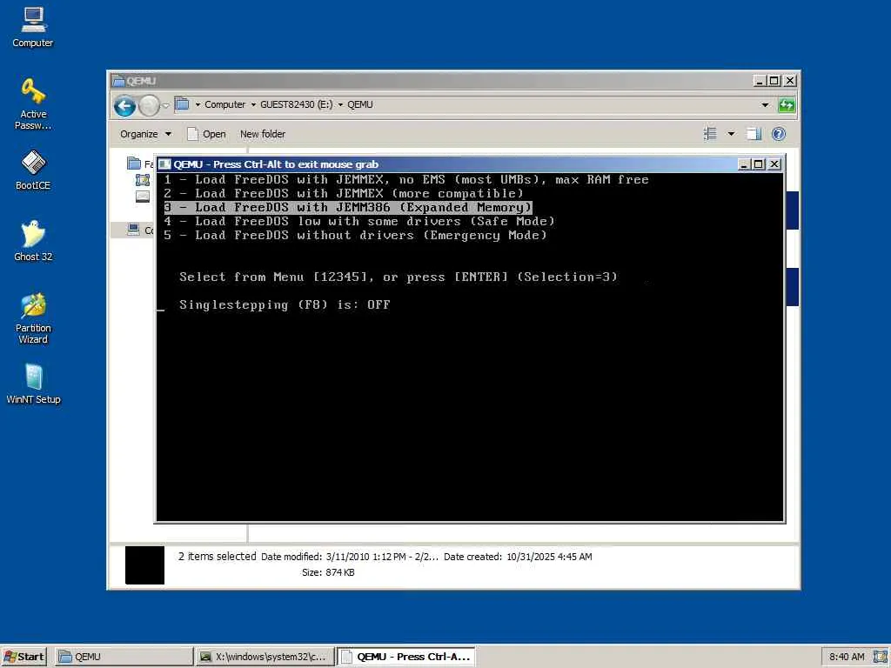Select menu entry 1 JEMMEX no EMS
The width and height of the screenshot is (891, 668).
(406, 179)
